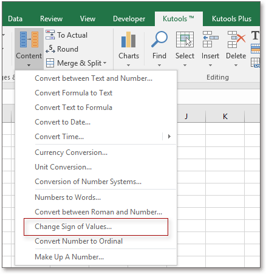
Task: Click the Select cells icon
Action: [185, 39]
